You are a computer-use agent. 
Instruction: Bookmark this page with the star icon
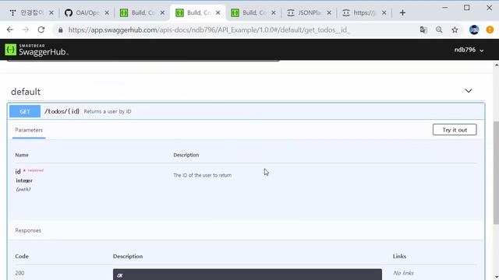pyautogui.click(x=455, y=30)
